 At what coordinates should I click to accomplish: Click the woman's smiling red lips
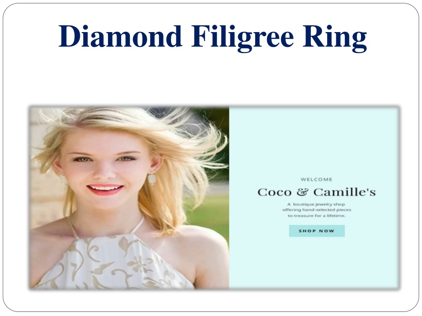pos(105,189)
